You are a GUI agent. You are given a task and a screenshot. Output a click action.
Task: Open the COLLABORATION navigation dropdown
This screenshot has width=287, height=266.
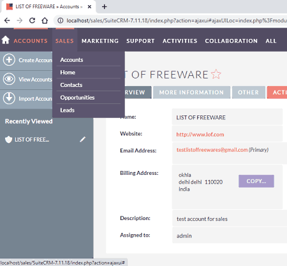coord(232,41)
